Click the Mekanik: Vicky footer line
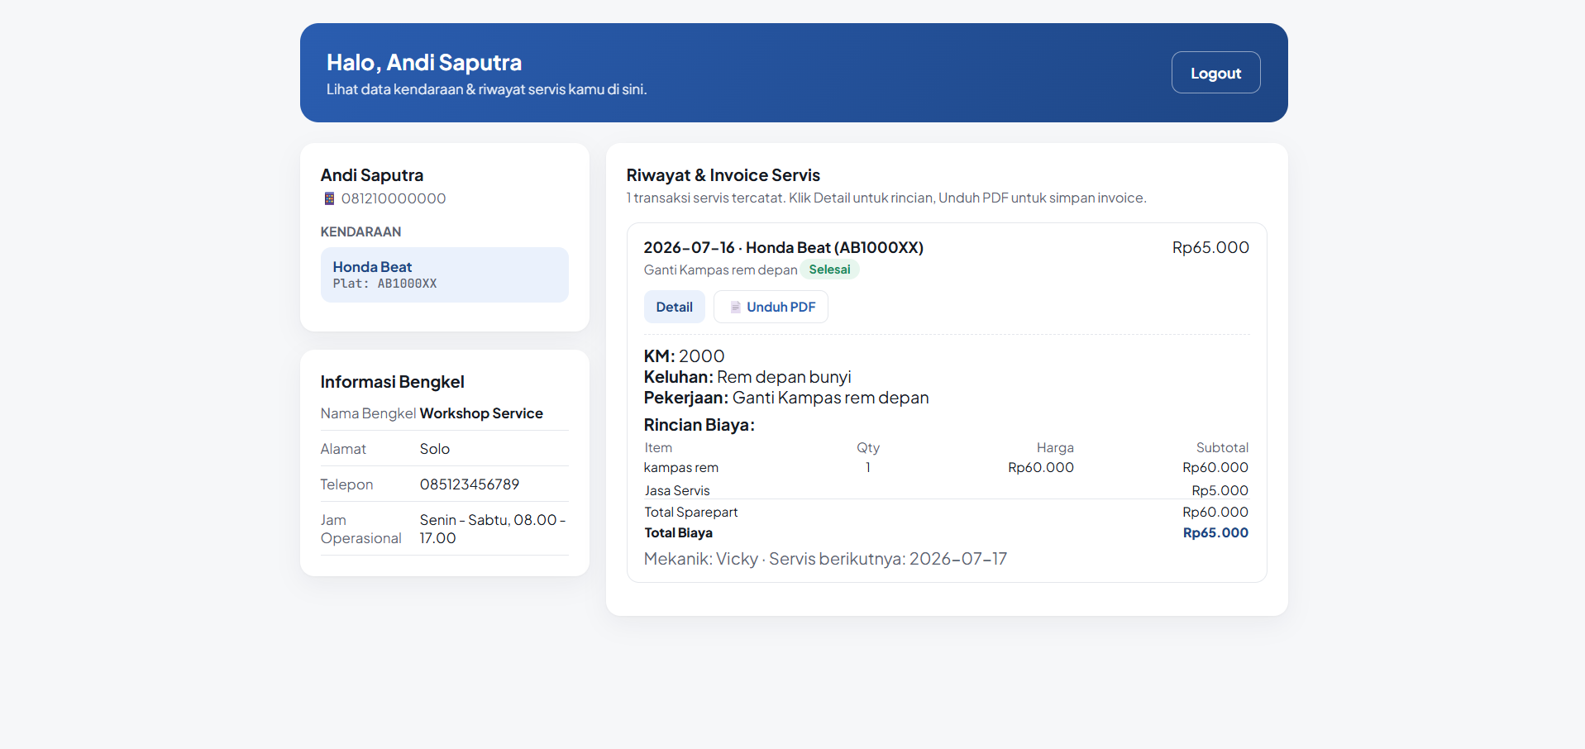Screen dimensions: 1585x749 pyautogui.click(x=825, y=559)
